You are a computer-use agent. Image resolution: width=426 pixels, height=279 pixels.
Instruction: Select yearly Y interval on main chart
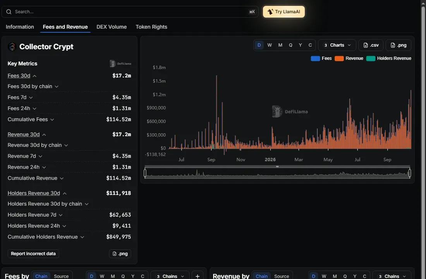[x=300, y=45]
